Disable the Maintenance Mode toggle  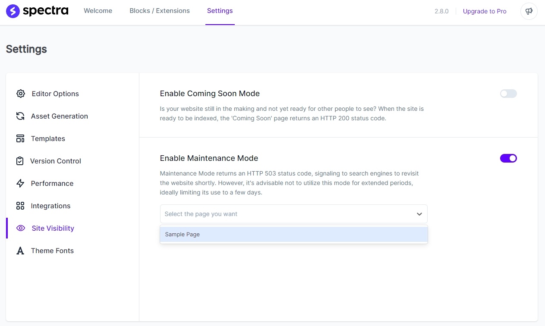click(508, 158)
